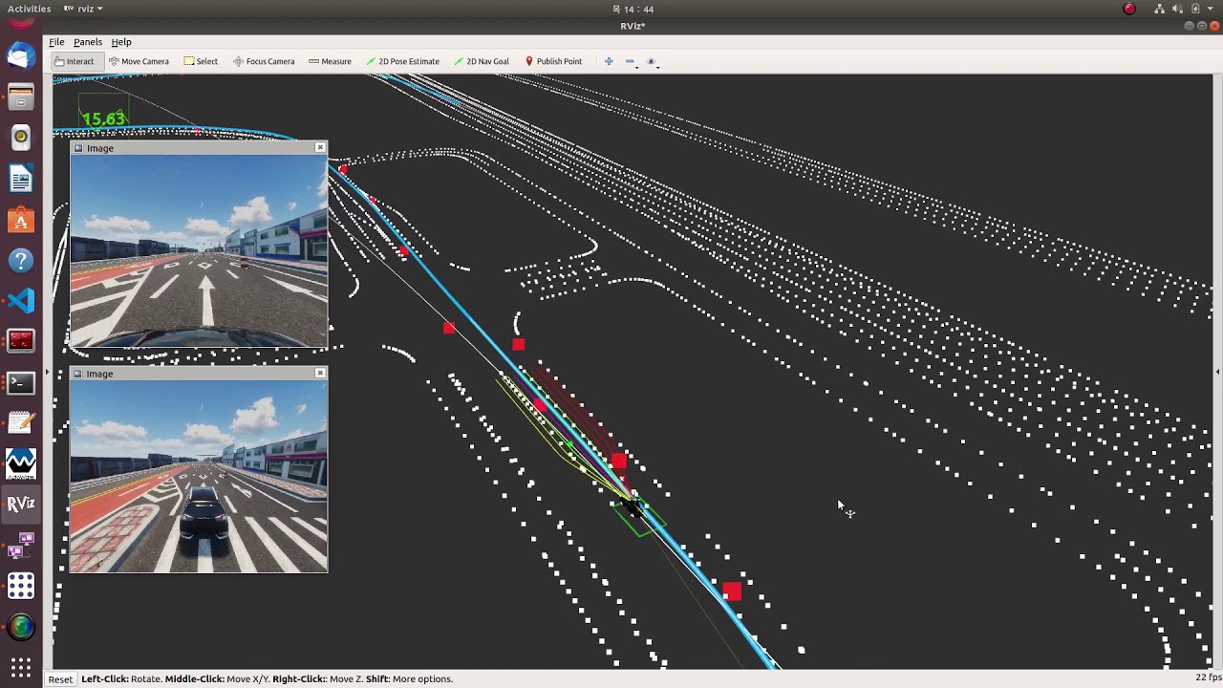
Task: Open Ubuntu Software from dock
Action: click(x=21, y=220)
